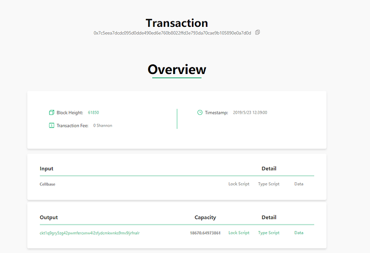Click the Block Height cube icon
This screenshot has width=370, height=253.
51,113
